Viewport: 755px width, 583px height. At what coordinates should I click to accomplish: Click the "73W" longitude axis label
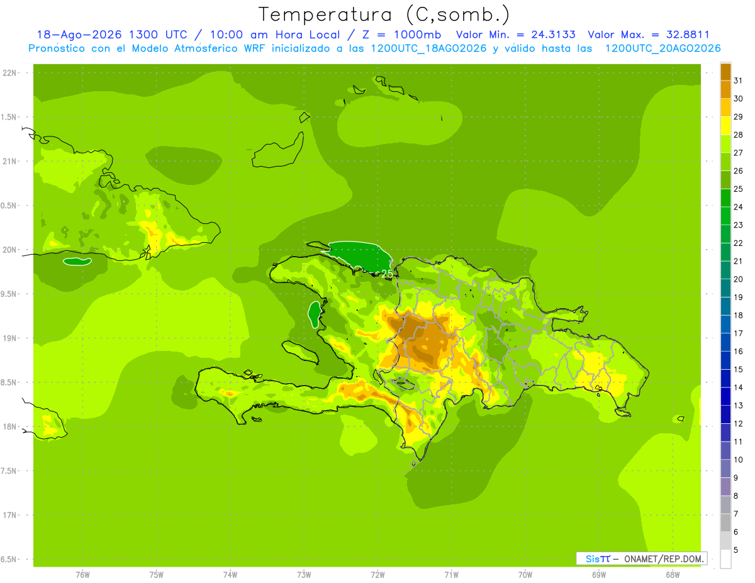pos(304,575)
